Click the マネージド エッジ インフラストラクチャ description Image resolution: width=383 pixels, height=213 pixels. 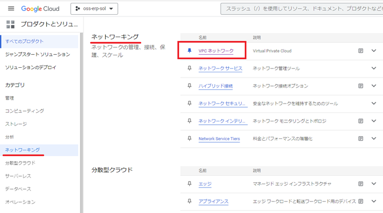point(292,184)
